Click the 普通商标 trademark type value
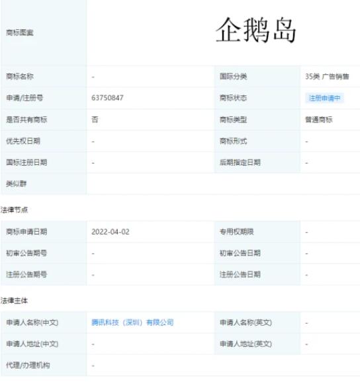Screen dimensions: 360x386 319,120
